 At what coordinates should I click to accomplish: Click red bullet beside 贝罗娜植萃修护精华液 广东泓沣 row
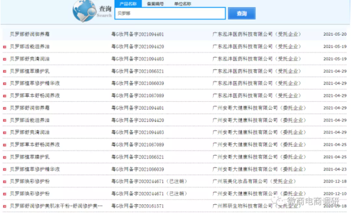click(5, 84)
